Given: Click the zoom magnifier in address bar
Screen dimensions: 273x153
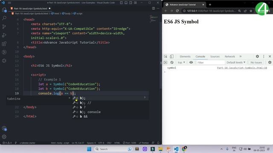Looking at the screenshot, I should pos(240,11).
